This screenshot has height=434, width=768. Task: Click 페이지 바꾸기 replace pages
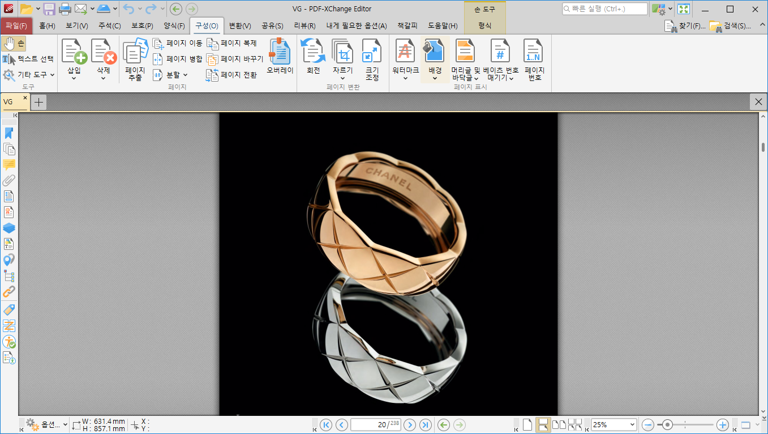click(234, 58)
